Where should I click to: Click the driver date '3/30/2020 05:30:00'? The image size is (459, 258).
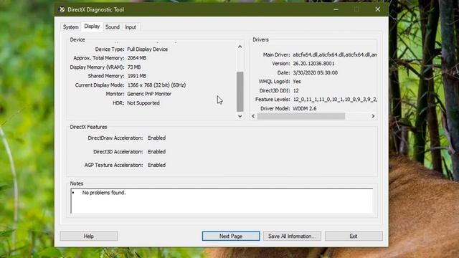[x=315, y=72]
